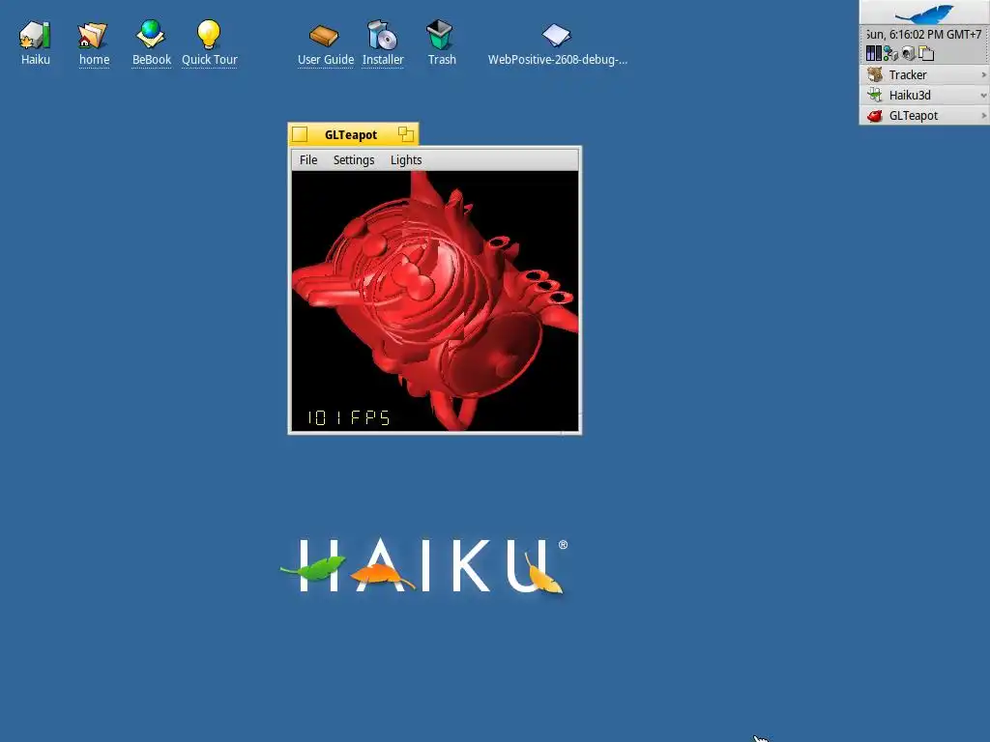Click the rotating red 3D model view
Screen dimensions: 990x742
(x=434, y=300)
